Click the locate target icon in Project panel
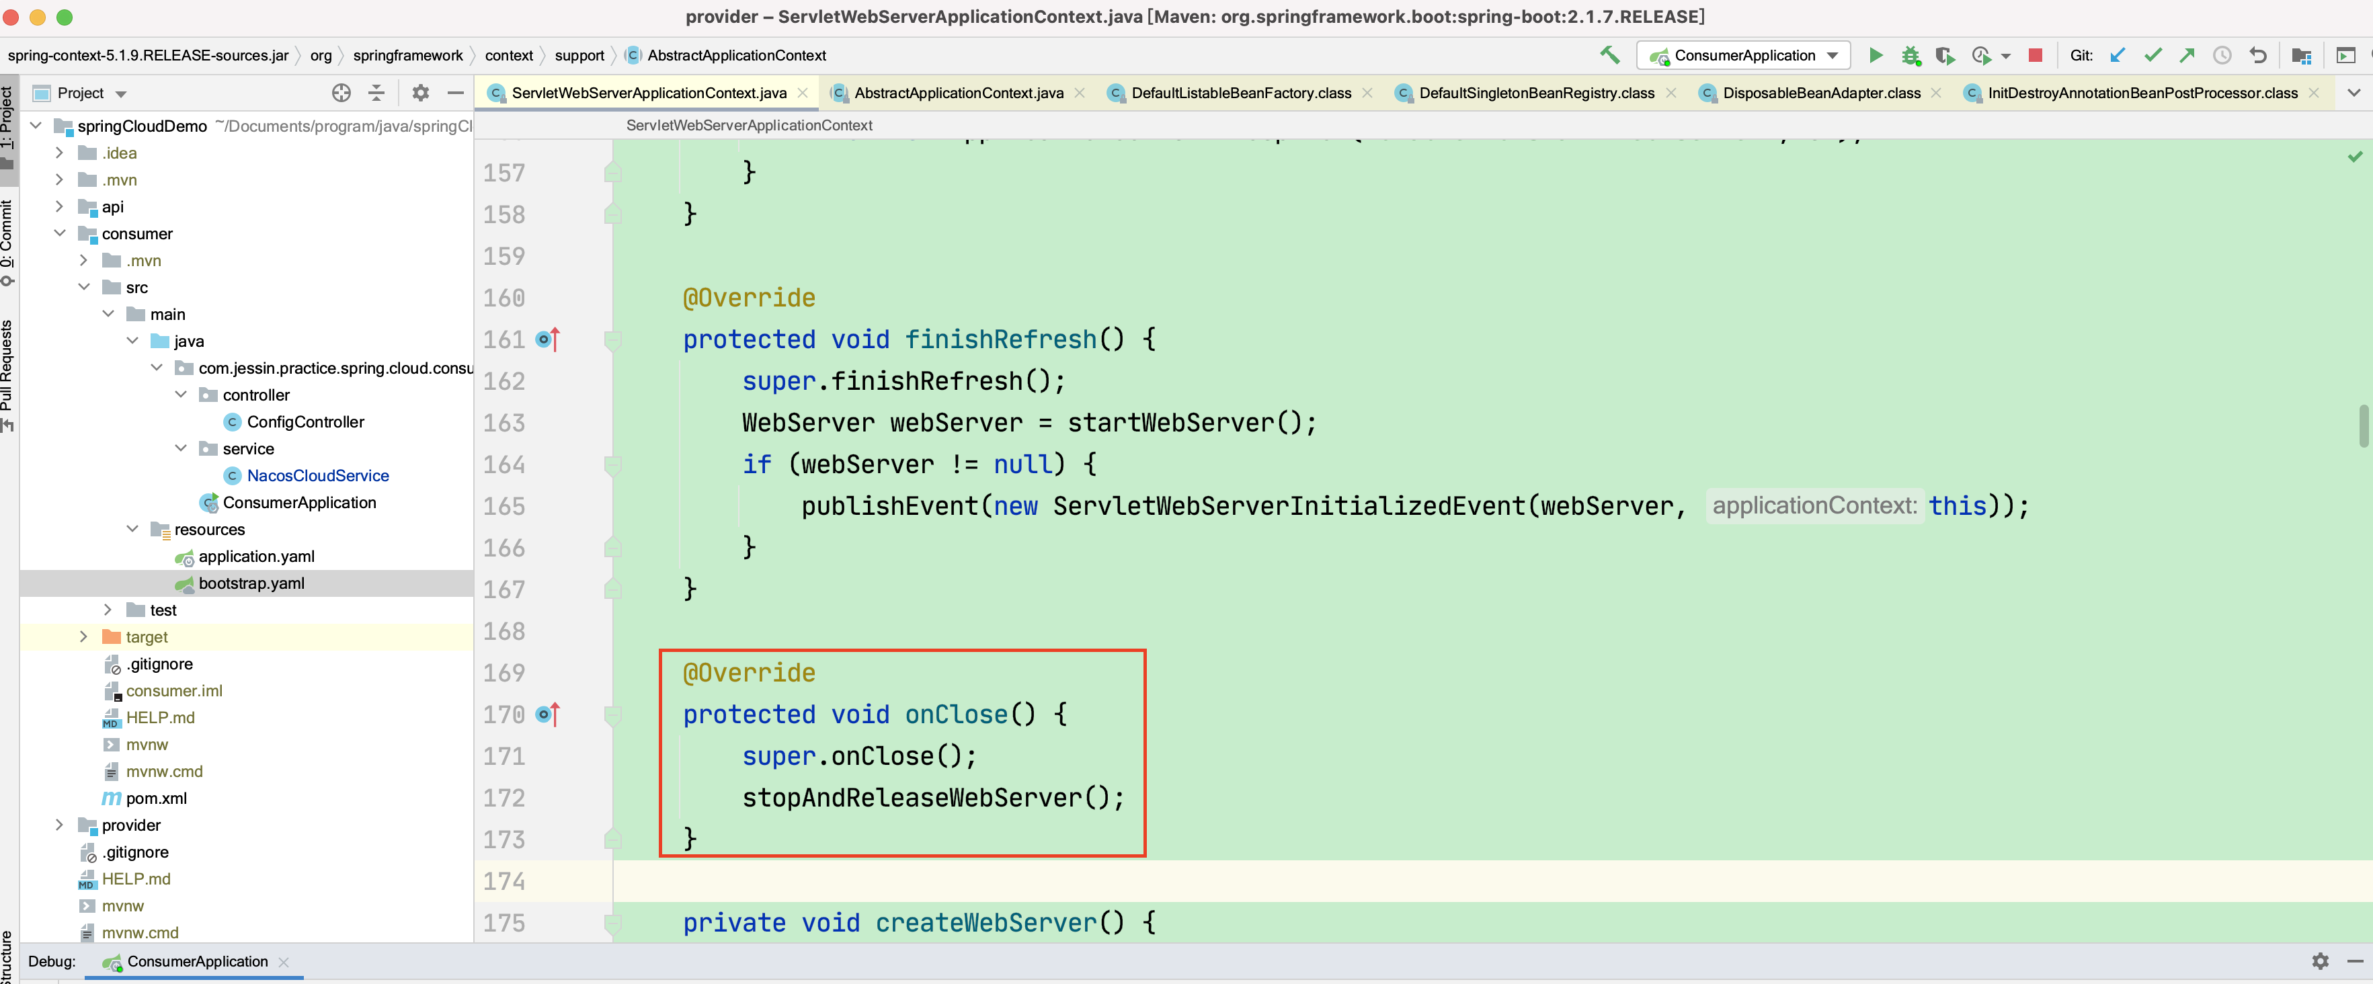This screenshot has height=984, width=2373. (341, 93)
